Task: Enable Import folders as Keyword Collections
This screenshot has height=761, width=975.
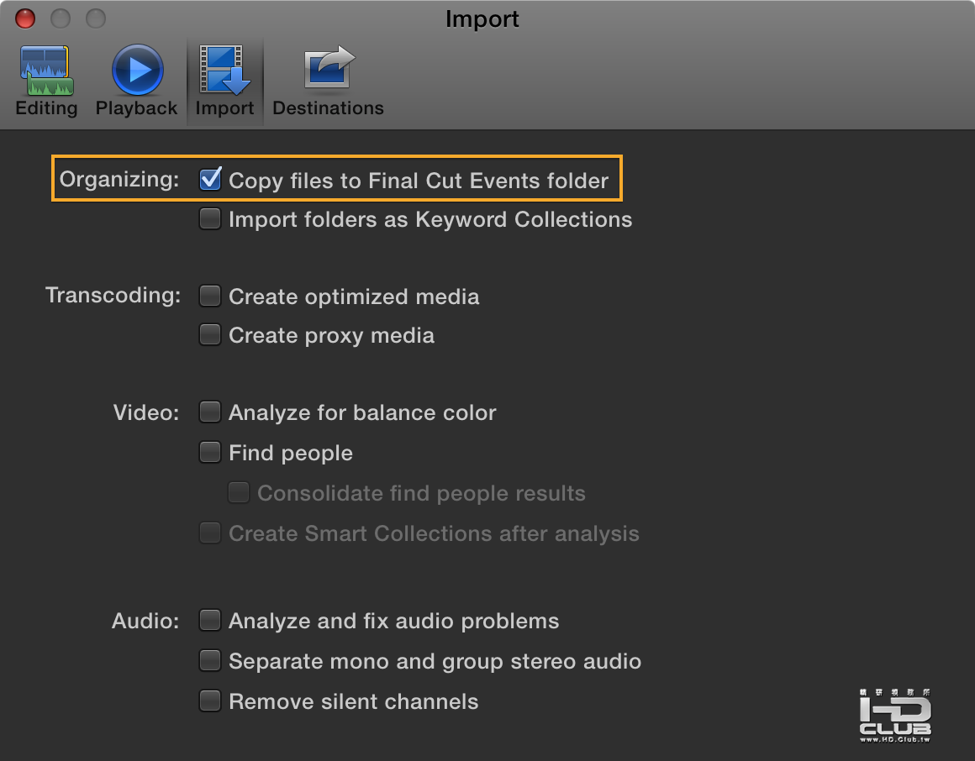Action: coord(210,218)
